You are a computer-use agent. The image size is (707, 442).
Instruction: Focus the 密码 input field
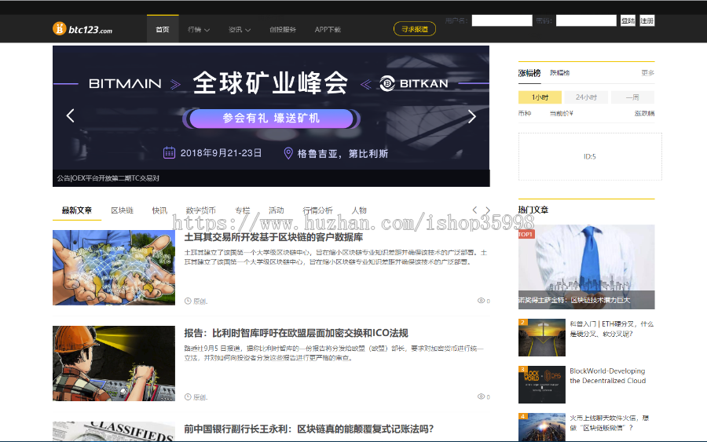[x=586, y=20]
